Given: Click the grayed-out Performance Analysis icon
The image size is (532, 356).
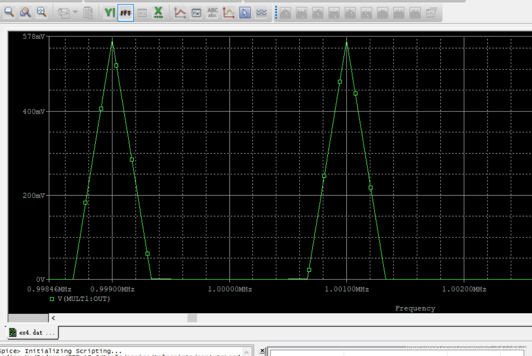Looking at the screenshot, I should (x=142, y=13).
